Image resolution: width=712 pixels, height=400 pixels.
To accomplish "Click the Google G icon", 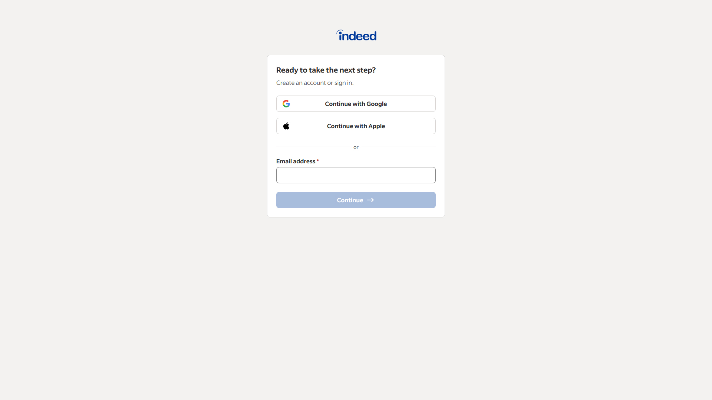I will [x=286, y=104].
